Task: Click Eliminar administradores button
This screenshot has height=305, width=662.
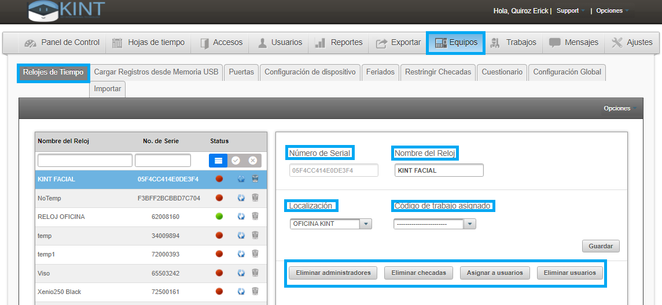Action: tap(333, 273)
